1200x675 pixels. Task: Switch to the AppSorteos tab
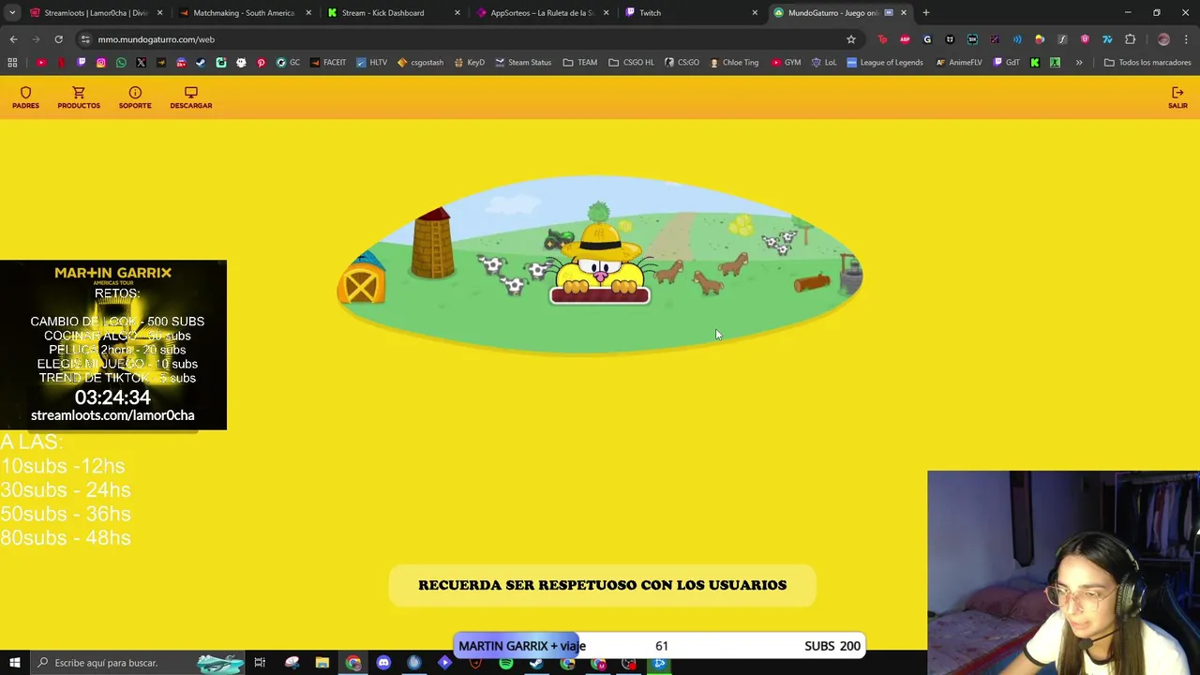tap(542, 13)
